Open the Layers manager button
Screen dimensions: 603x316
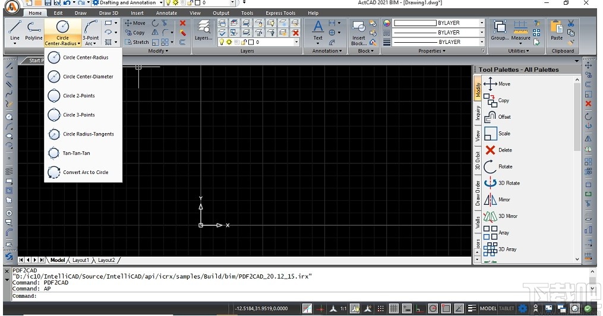(x=203, y=31)
